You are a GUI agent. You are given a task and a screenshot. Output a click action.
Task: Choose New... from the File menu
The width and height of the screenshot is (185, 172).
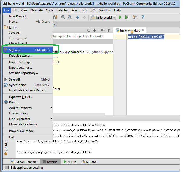[28, 22]
